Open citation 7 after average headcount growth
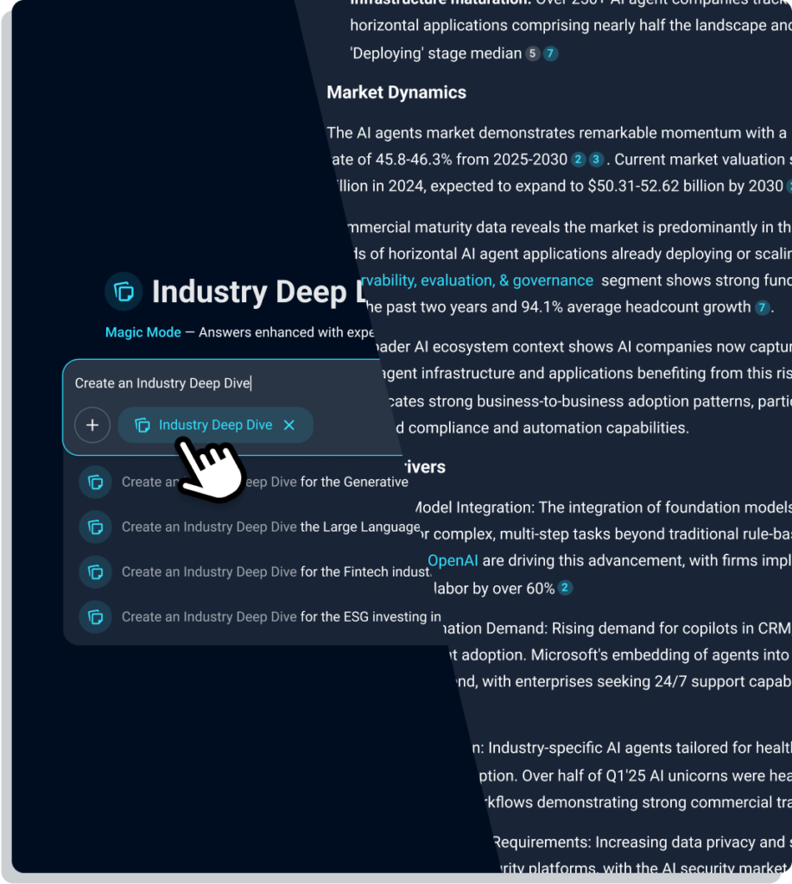Viewport: 792px width, 884px height. pos(761,307)
